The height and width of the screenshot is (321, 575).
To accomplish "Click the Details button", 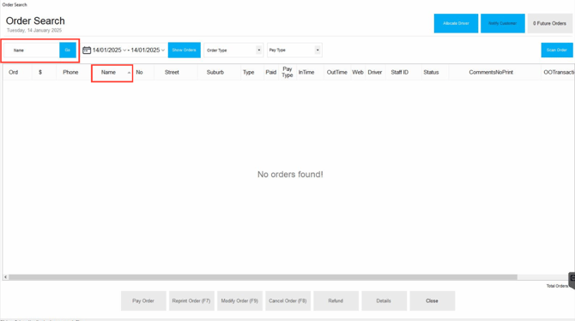I will (x=384, y=301).
